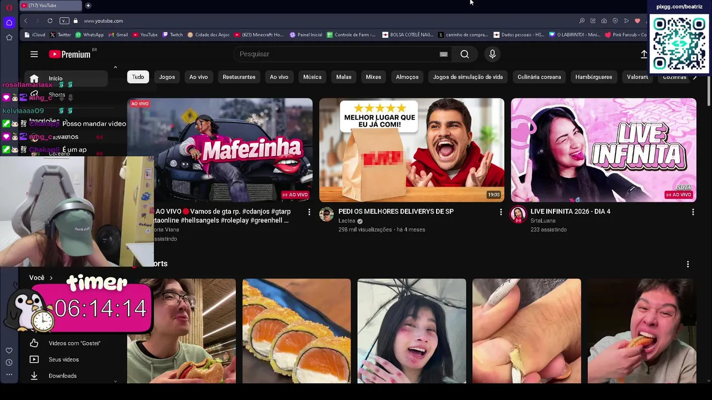
Task: Open Shorts shelf three-dot menu
Action: (x=688, y=264)
